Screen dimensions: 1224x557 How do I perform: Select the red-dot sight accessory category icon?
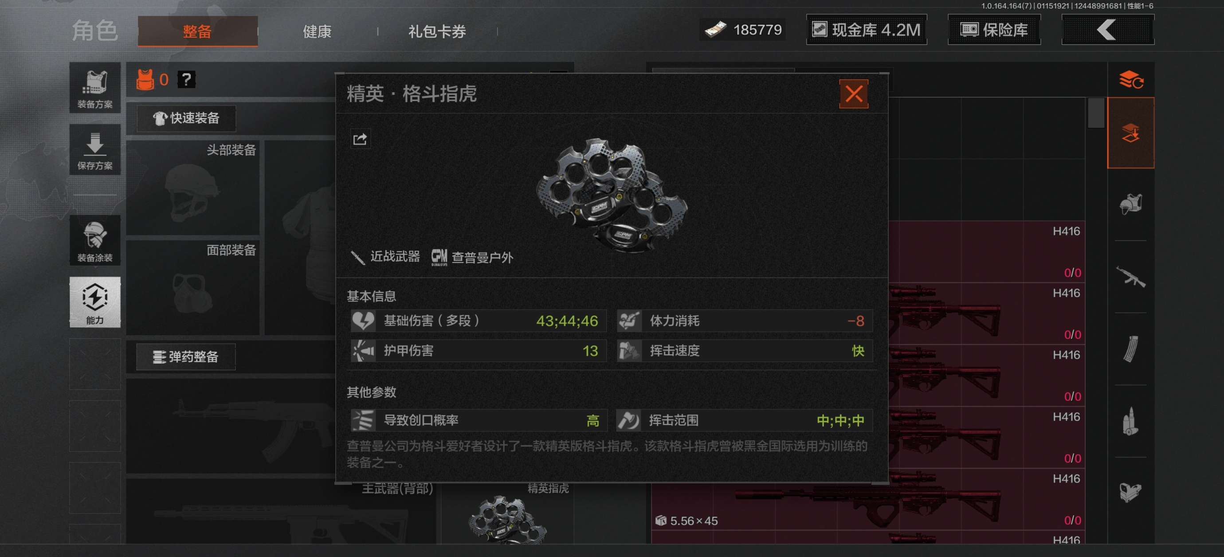1130,493
